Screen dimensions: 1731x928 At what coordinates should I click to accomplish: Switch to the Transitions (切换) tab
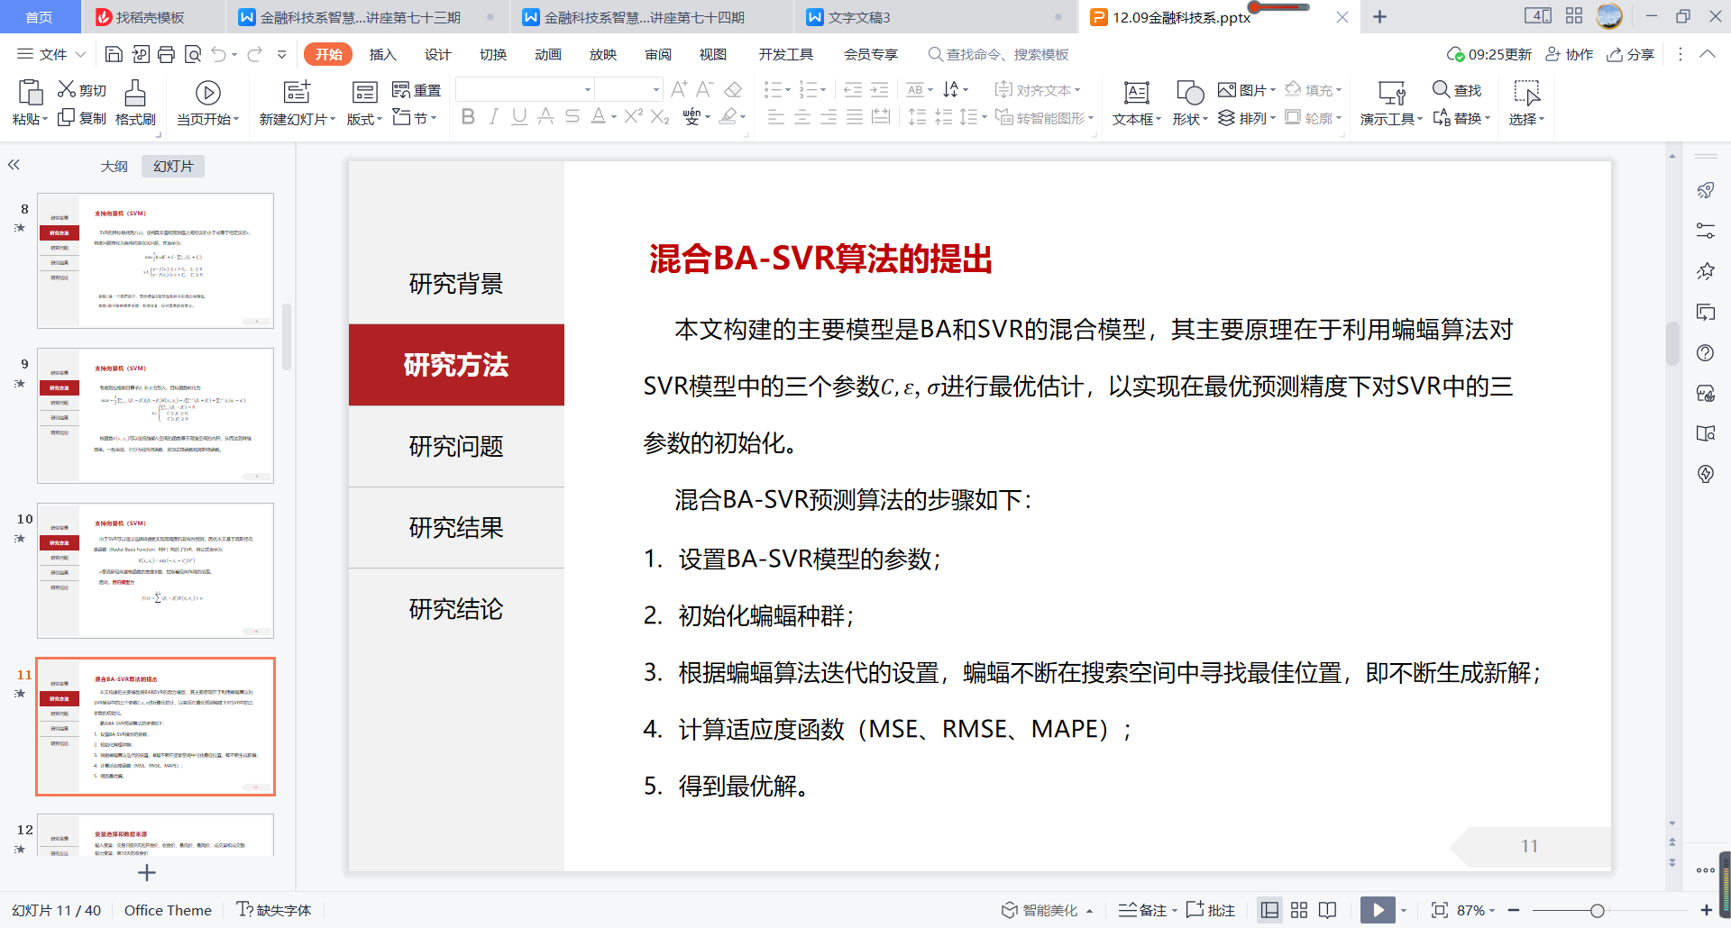[x=492, y=55]
